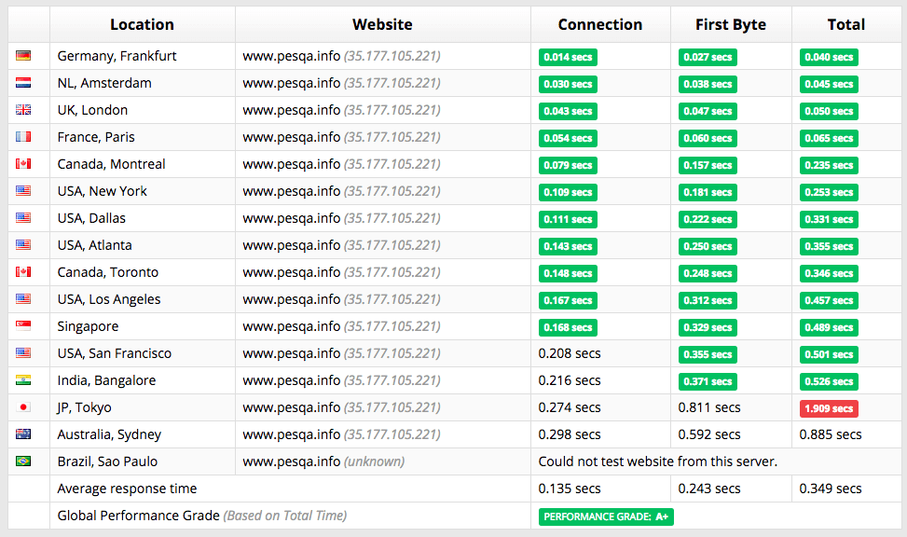Image resolution: width=907 pixels, height=537 pixels.
Task: Click the 0.216 secs connection value
Action: (x=570, y=380)
